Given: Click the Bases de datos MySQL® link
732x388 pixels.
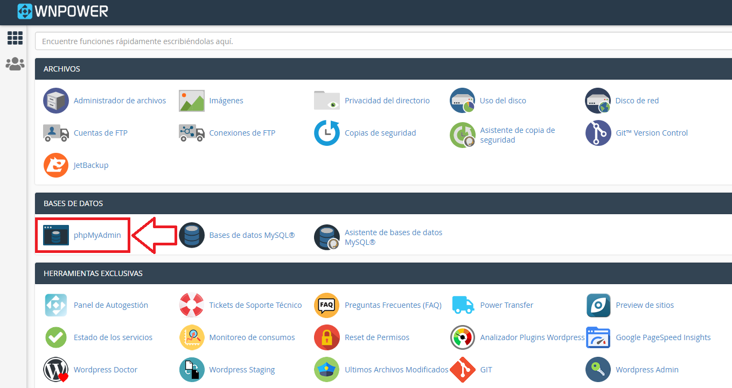Looking at the screenshot, I should [x=252, y=235].
